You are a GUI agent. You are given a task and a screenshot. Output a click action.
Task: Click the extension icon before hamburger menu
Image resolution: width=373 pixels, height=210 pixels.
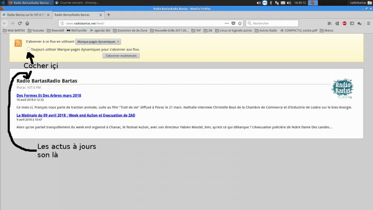pyautogui.click(x=359, y=23)
